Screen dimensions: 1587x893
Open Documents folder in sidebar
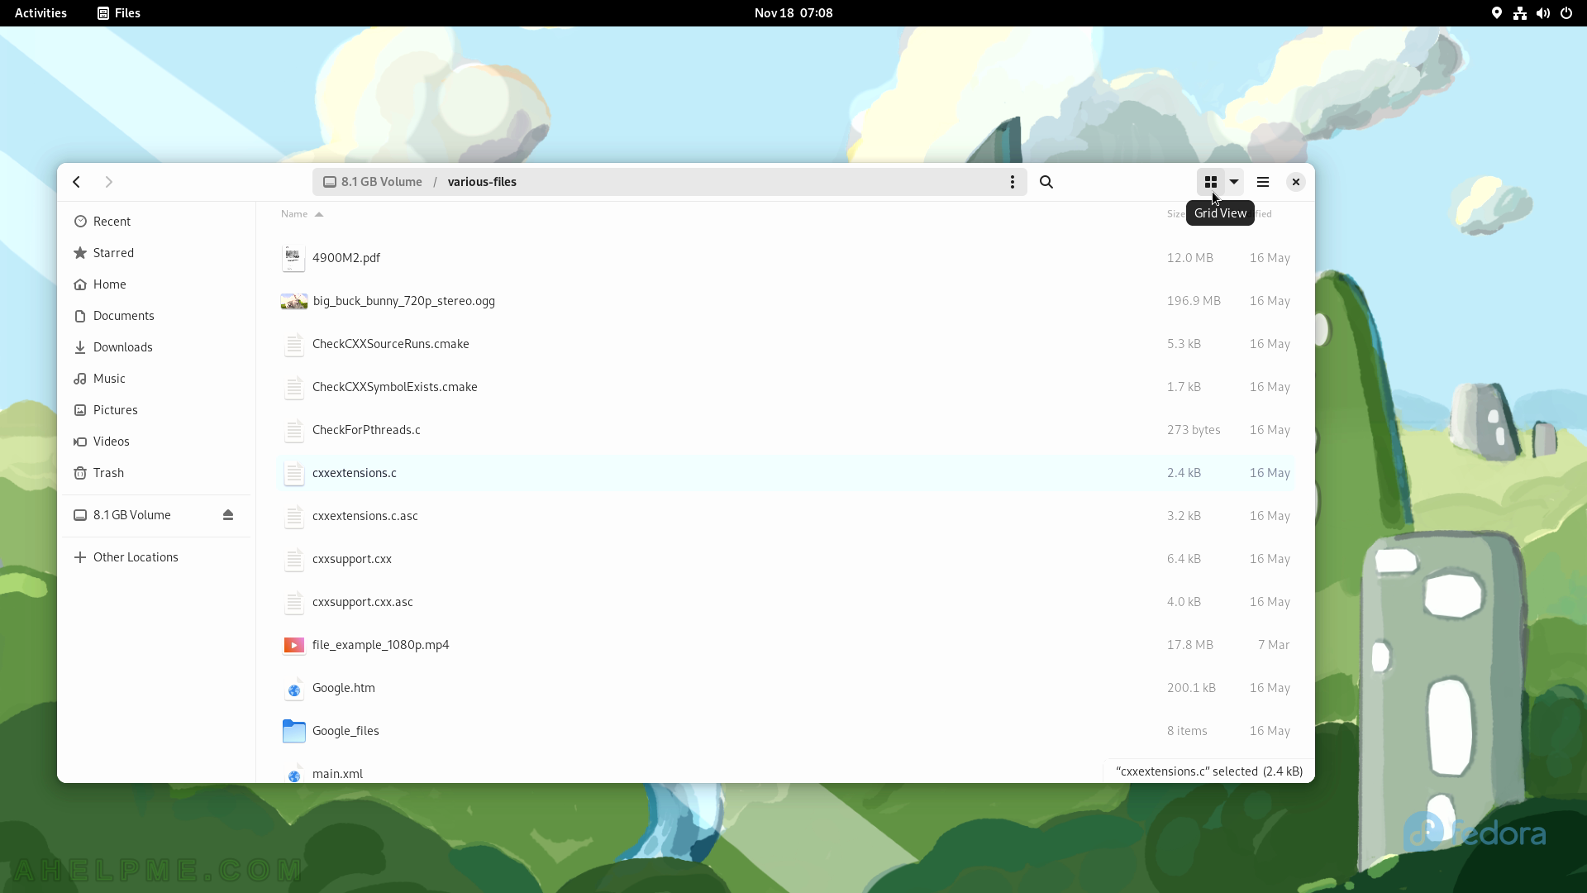click(x=157, y=316)
